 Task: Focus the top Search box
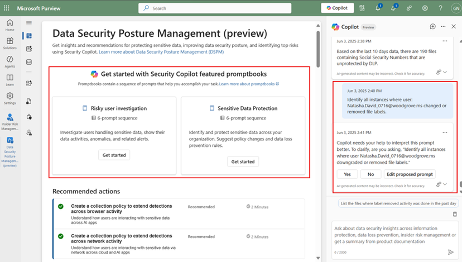[x=215, y=8]
